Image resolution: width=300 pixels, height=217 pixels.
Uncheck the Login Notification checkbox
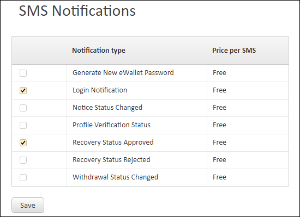point(23,90)
